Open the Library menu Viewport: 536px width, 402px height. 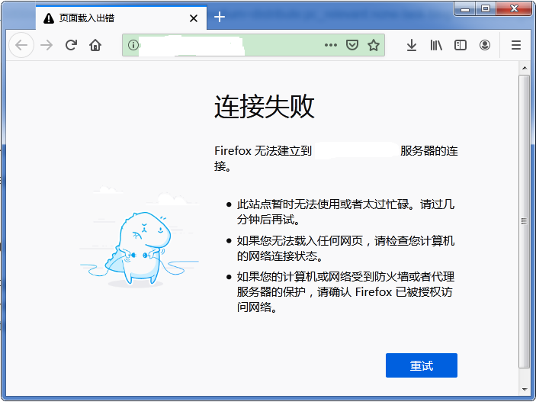pyautogui.click(x=436, y=45)
